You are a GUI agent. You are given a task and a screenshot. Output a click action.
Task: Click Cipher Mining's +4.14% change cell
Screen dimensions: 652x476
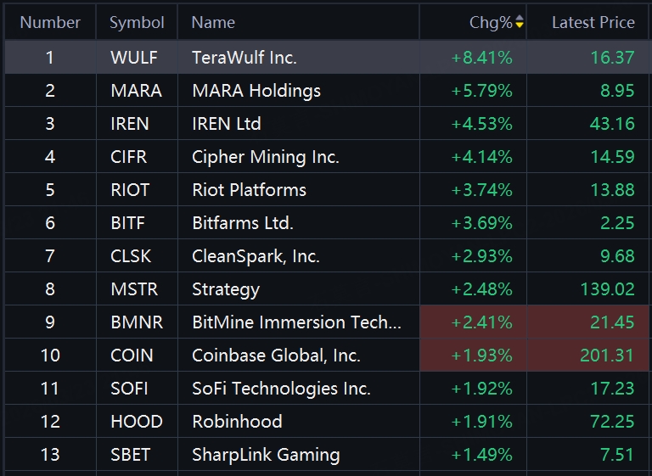coord(481,157)
